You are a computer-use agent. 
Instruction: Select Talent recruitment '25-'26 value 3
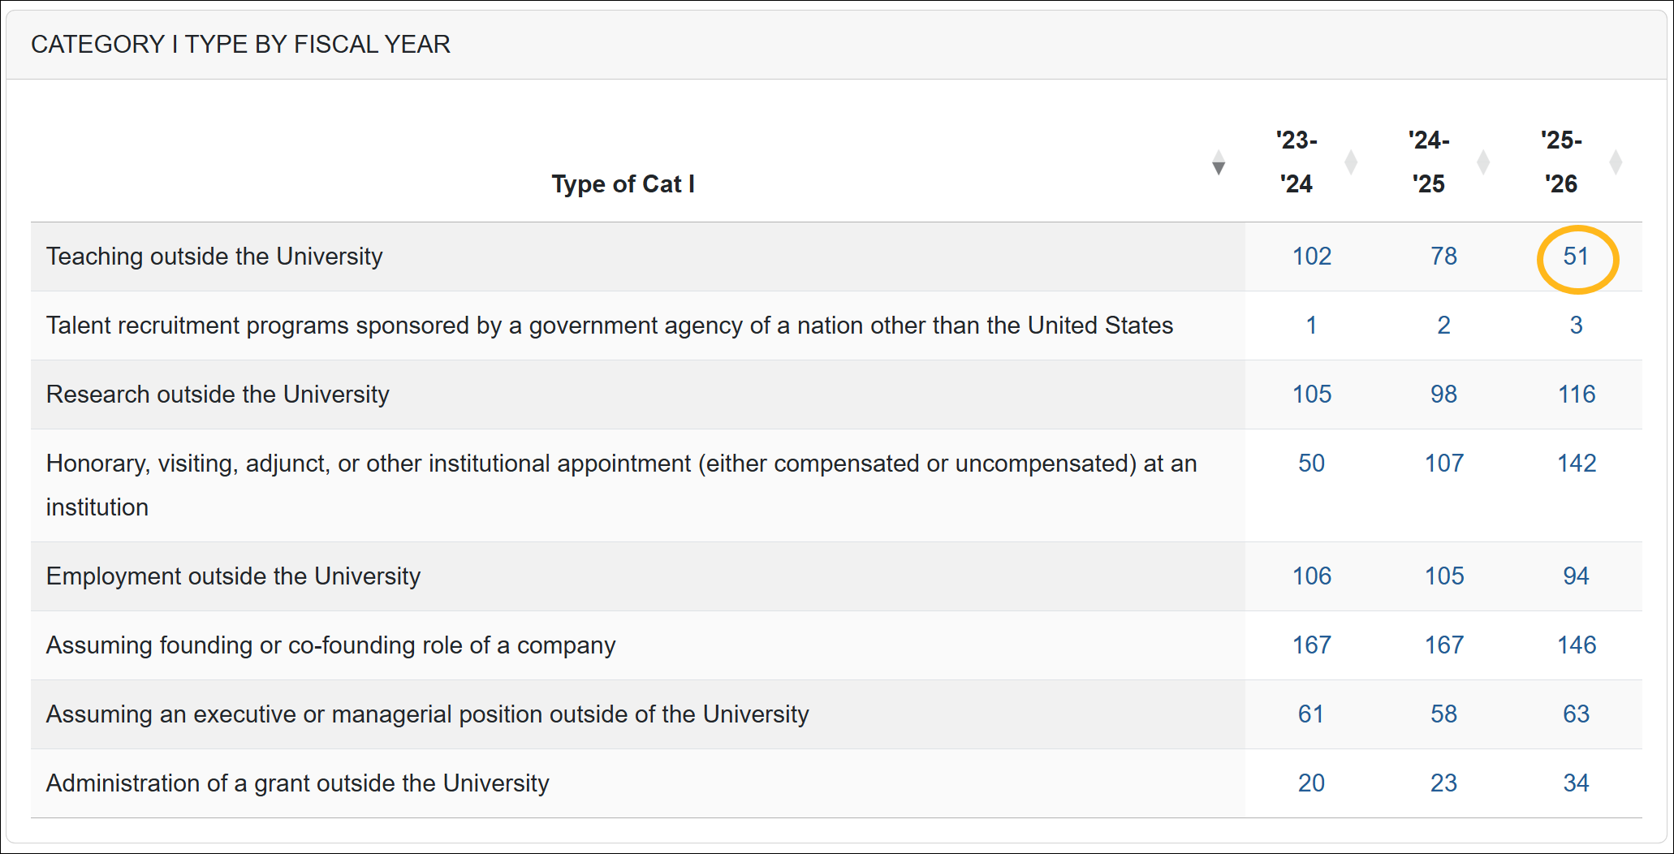click(x=1576, y=326)
